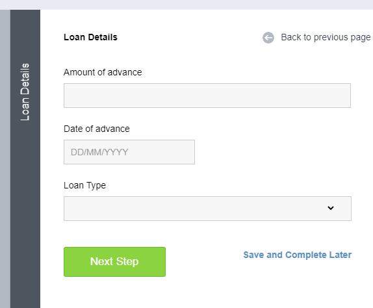Click the Date of advance DD/MM/YYYY field
Screen dimensions: 373x308
pos(129,152)
